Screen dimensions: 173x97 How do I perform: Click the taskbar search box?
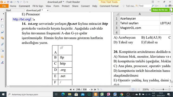click(30, 94)
